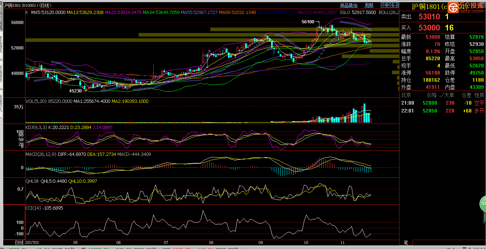Click the 56000 price axis label

click(x=18, y=22)
